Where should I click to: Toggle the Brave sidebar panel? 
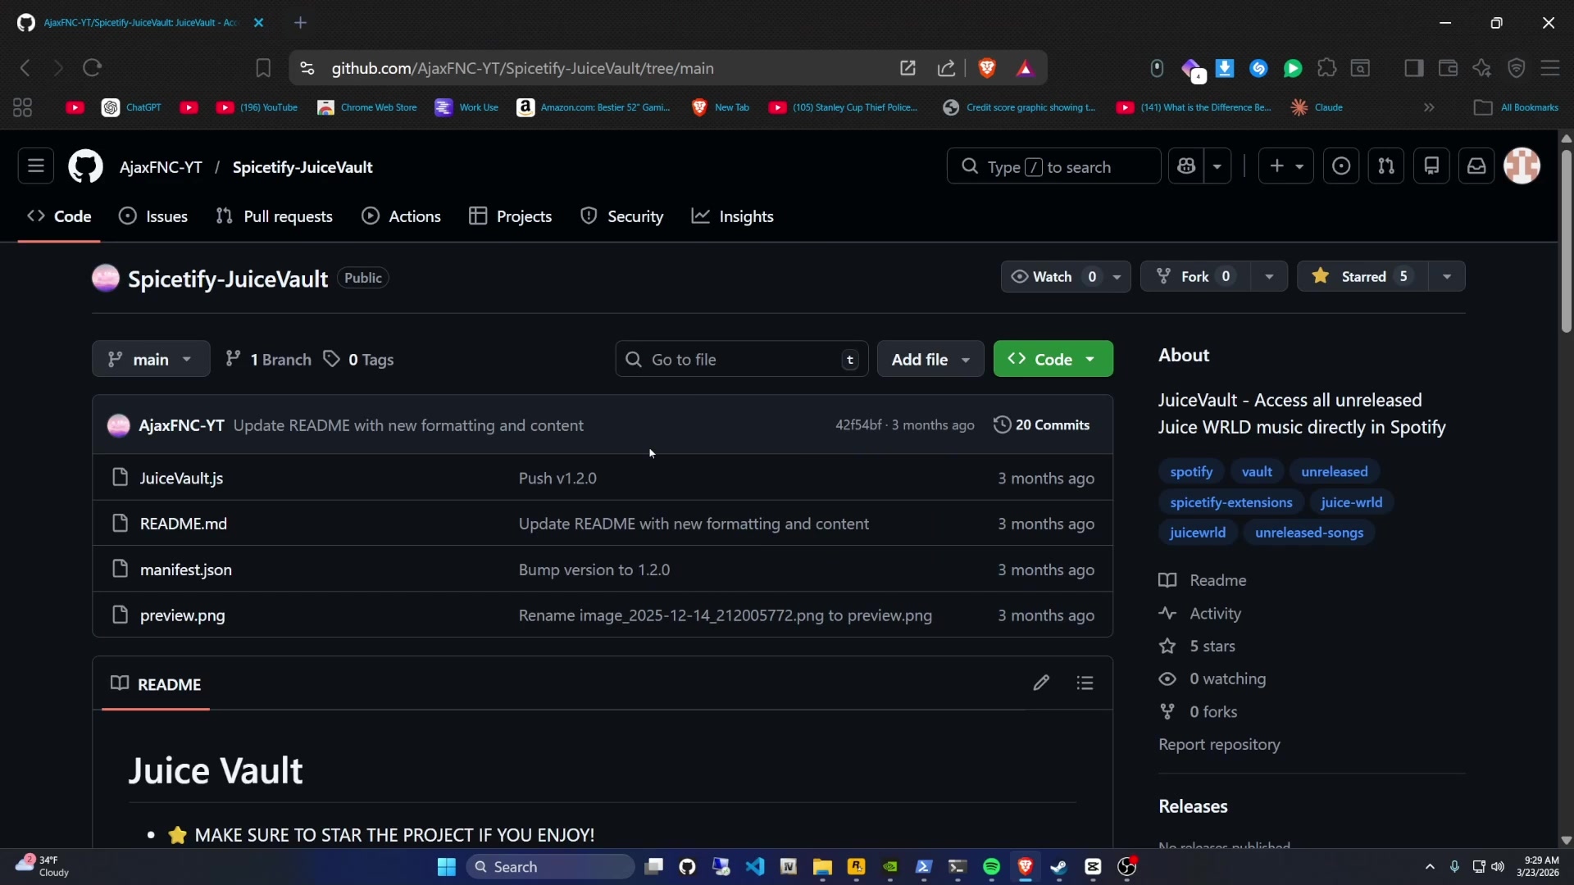point(1414,68)
